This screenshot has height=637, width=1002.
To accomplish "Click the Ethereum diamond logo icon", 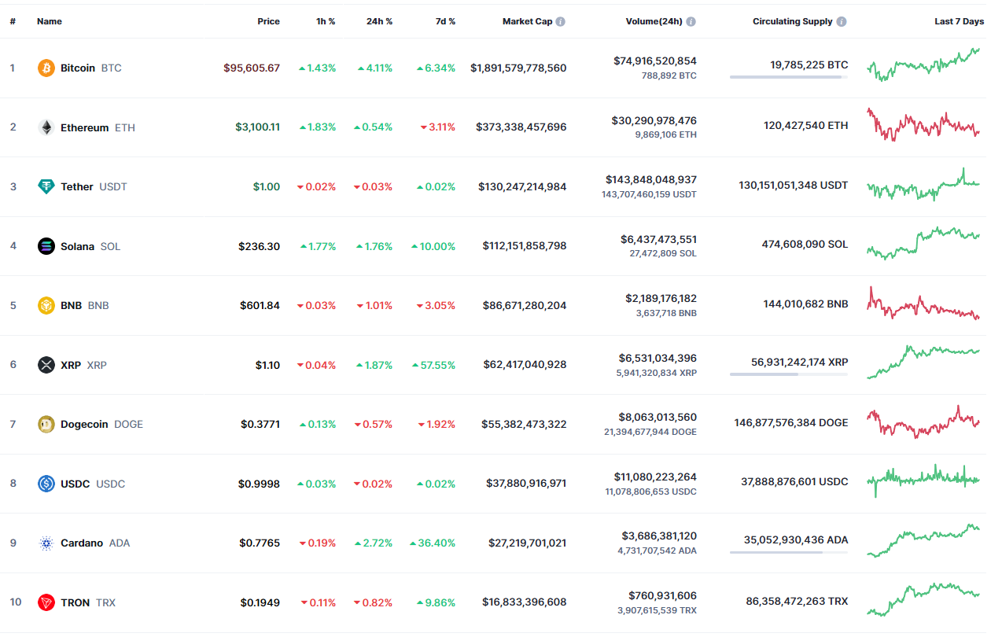I will tap(46, 127).
